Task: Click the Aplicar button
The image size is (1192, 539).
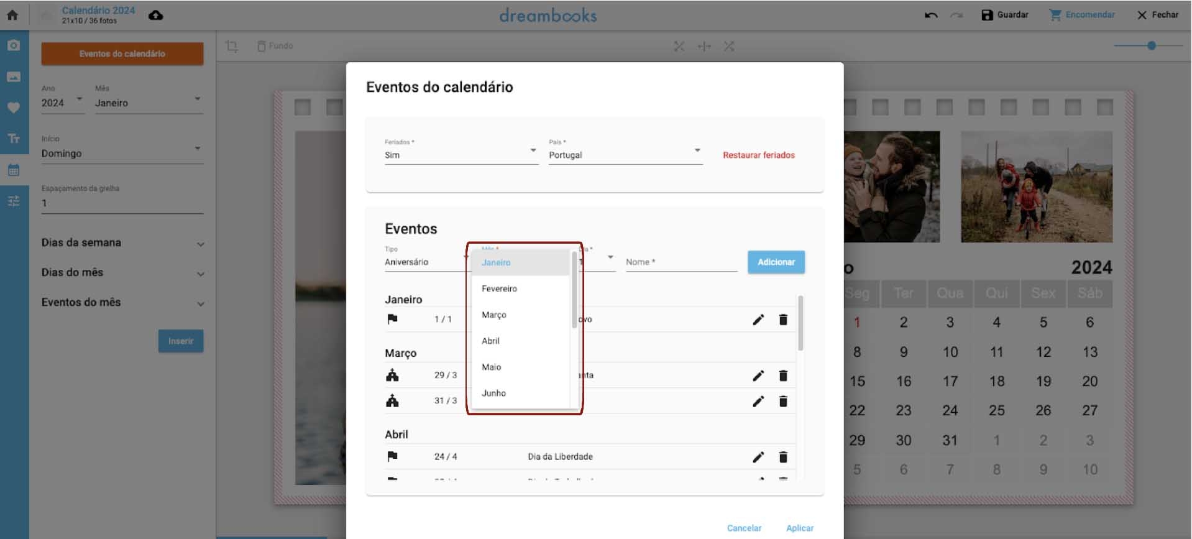Action: click(x=799, y=528)
